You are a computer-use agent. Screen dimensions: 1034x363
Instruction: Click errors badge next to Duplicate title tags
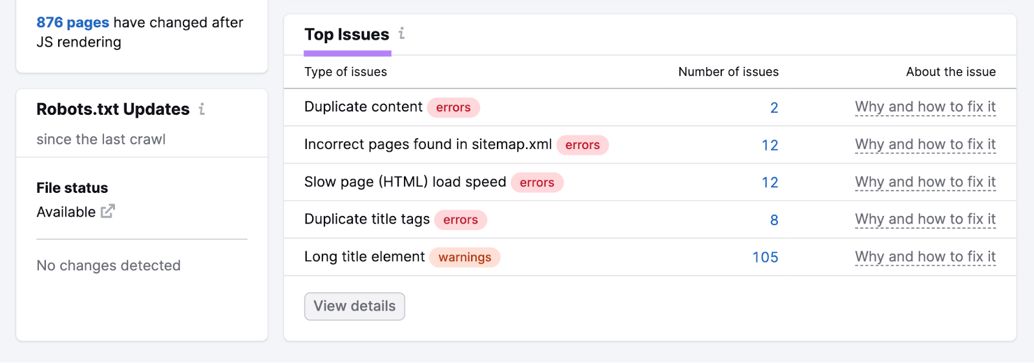point(461,220)
